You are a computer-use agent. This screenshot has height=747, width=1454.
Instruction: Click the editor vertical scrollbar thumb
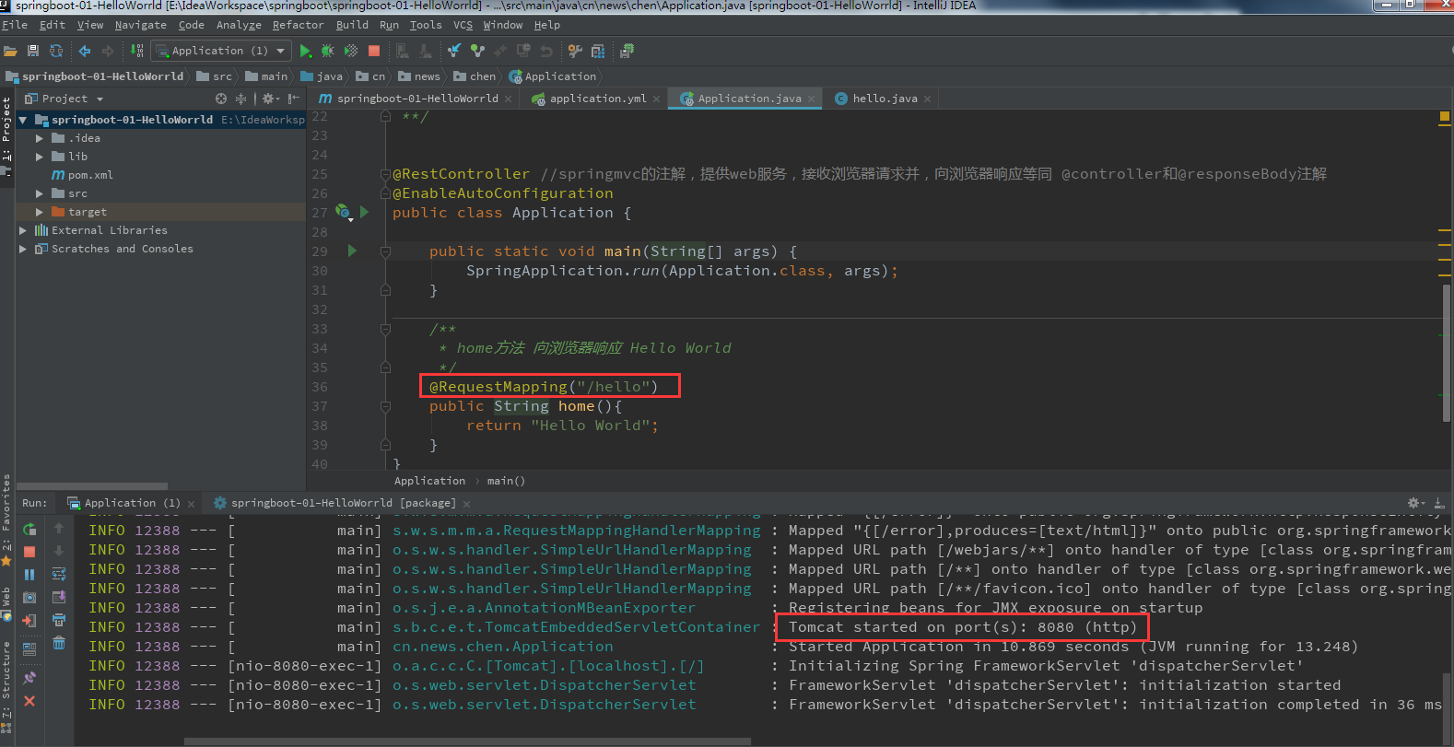coord(1447,353)
